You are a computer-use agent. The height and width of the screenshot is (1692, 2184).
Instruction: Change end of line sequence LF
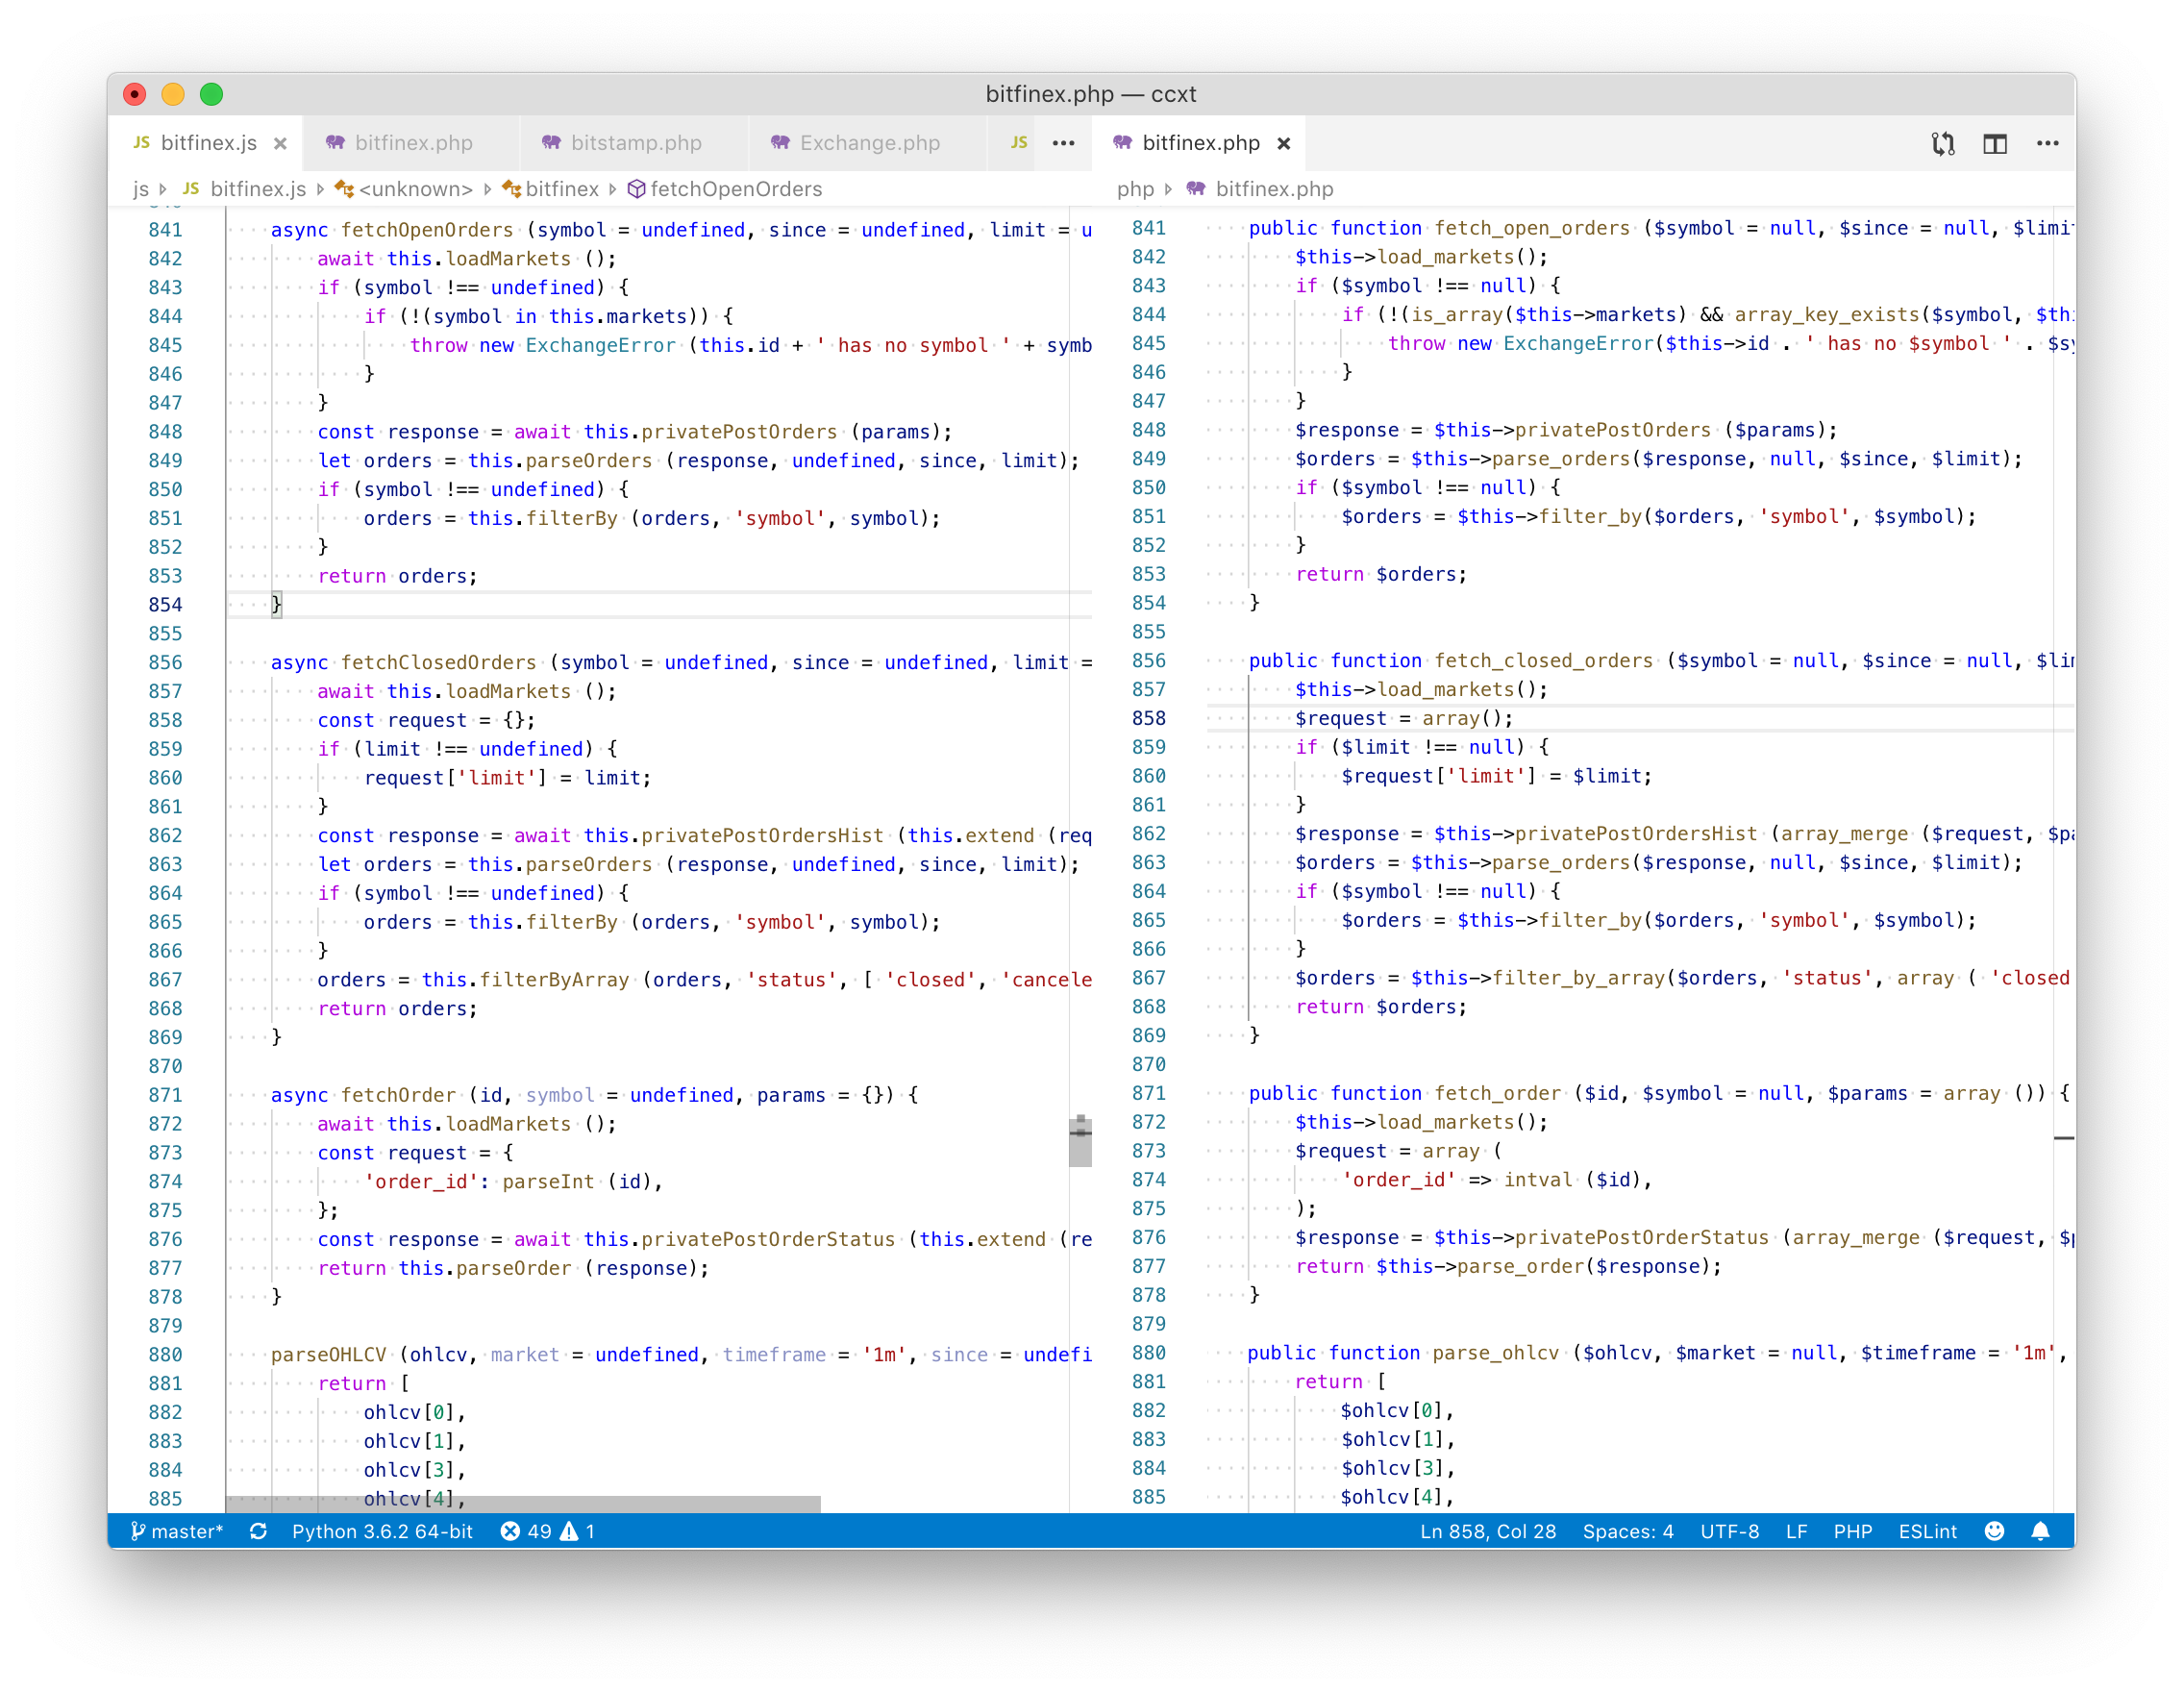1796,1531
